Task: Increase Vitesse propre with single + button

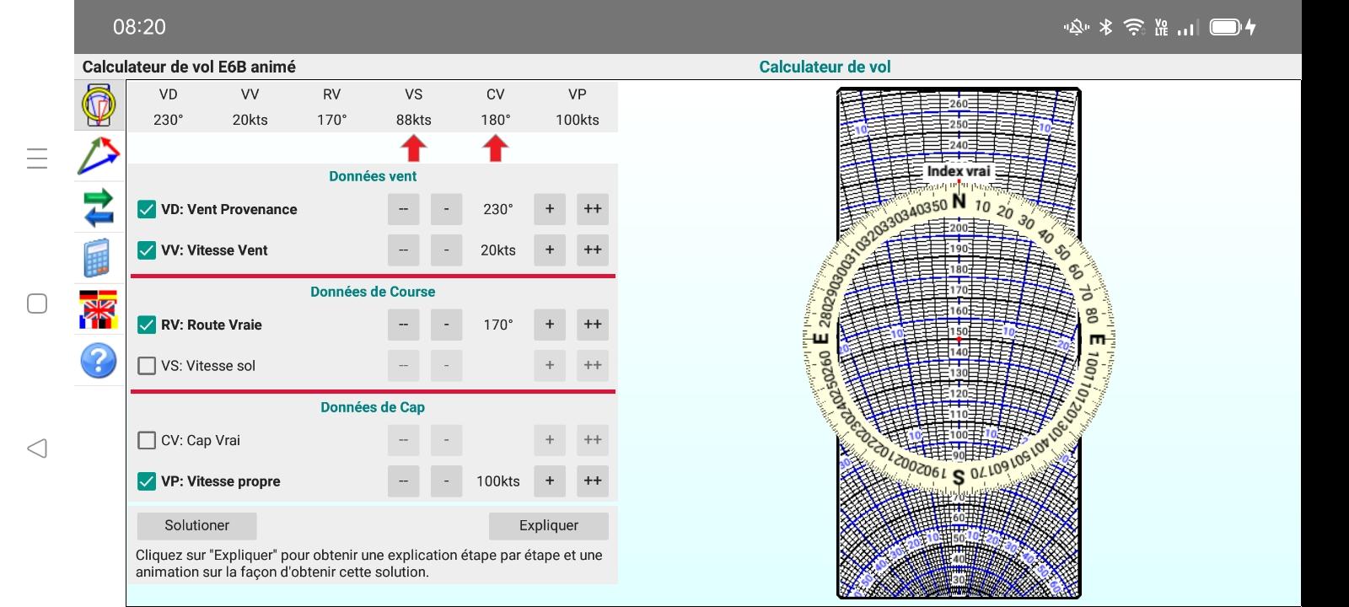Action: [550, 481]
